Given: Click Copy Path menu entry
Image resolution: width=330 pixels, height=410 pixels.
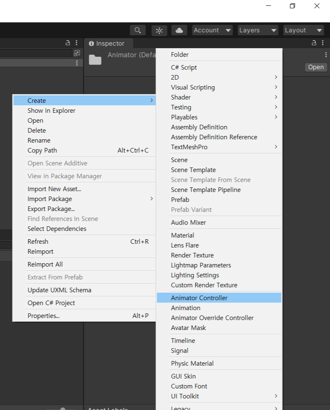Looking at the screenshot, I should (x=85, y=150).
